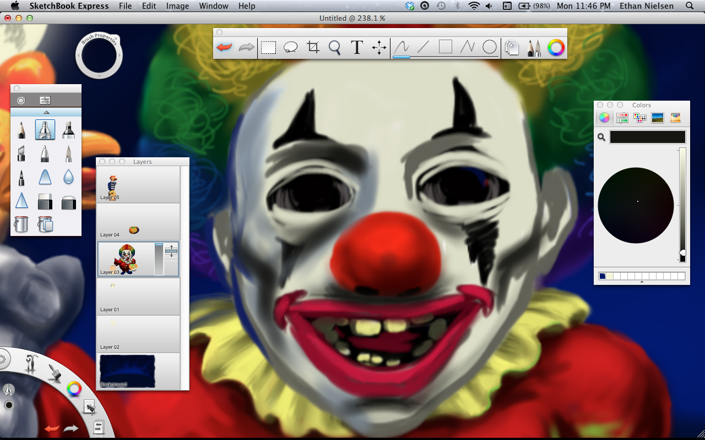Select the Pencil brush
Image resolution: width=705 pixels, height=440 pixels.
coord(21,130)
